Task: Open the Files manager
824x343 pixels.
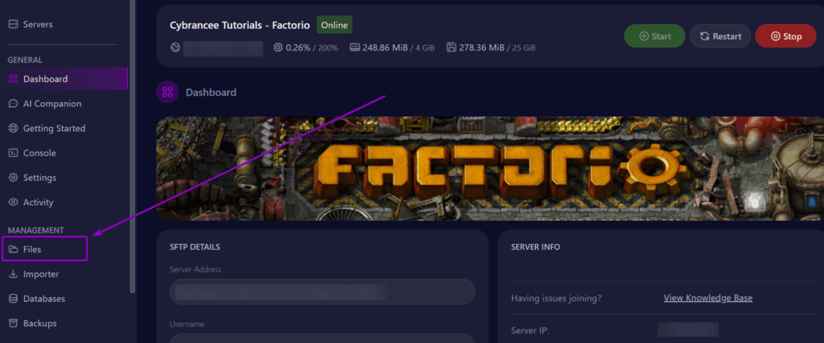Action: point(44,249)
